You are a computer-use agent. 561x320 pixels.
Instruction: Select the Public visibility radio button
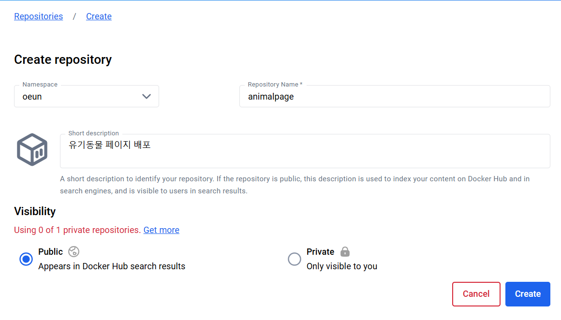tap(26, 259)
